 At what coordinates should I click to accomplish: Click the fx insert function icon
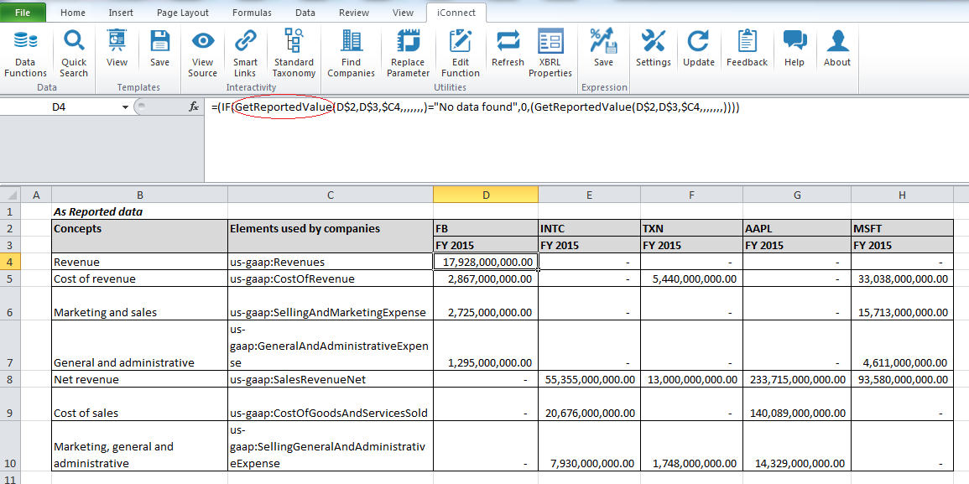pyautogui.click(x=194, y=107)
